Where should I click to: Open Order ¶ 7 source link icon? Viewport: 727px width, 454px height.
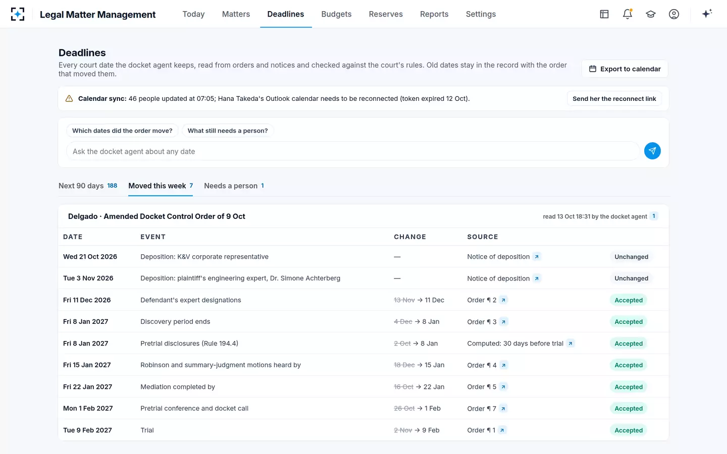pos(503,409)
